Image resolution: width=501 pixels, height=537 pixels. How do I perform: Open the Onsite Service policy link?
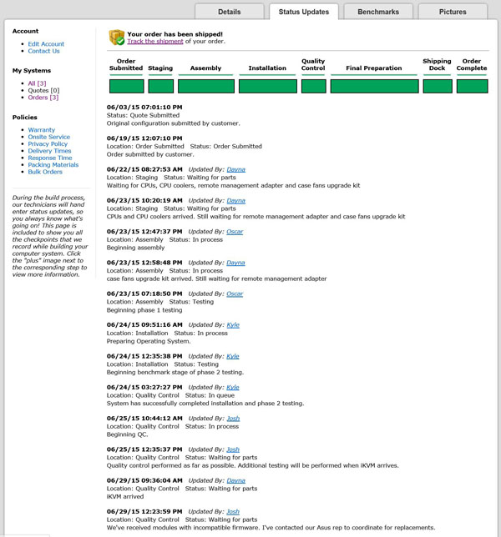[x=49, y=137]
